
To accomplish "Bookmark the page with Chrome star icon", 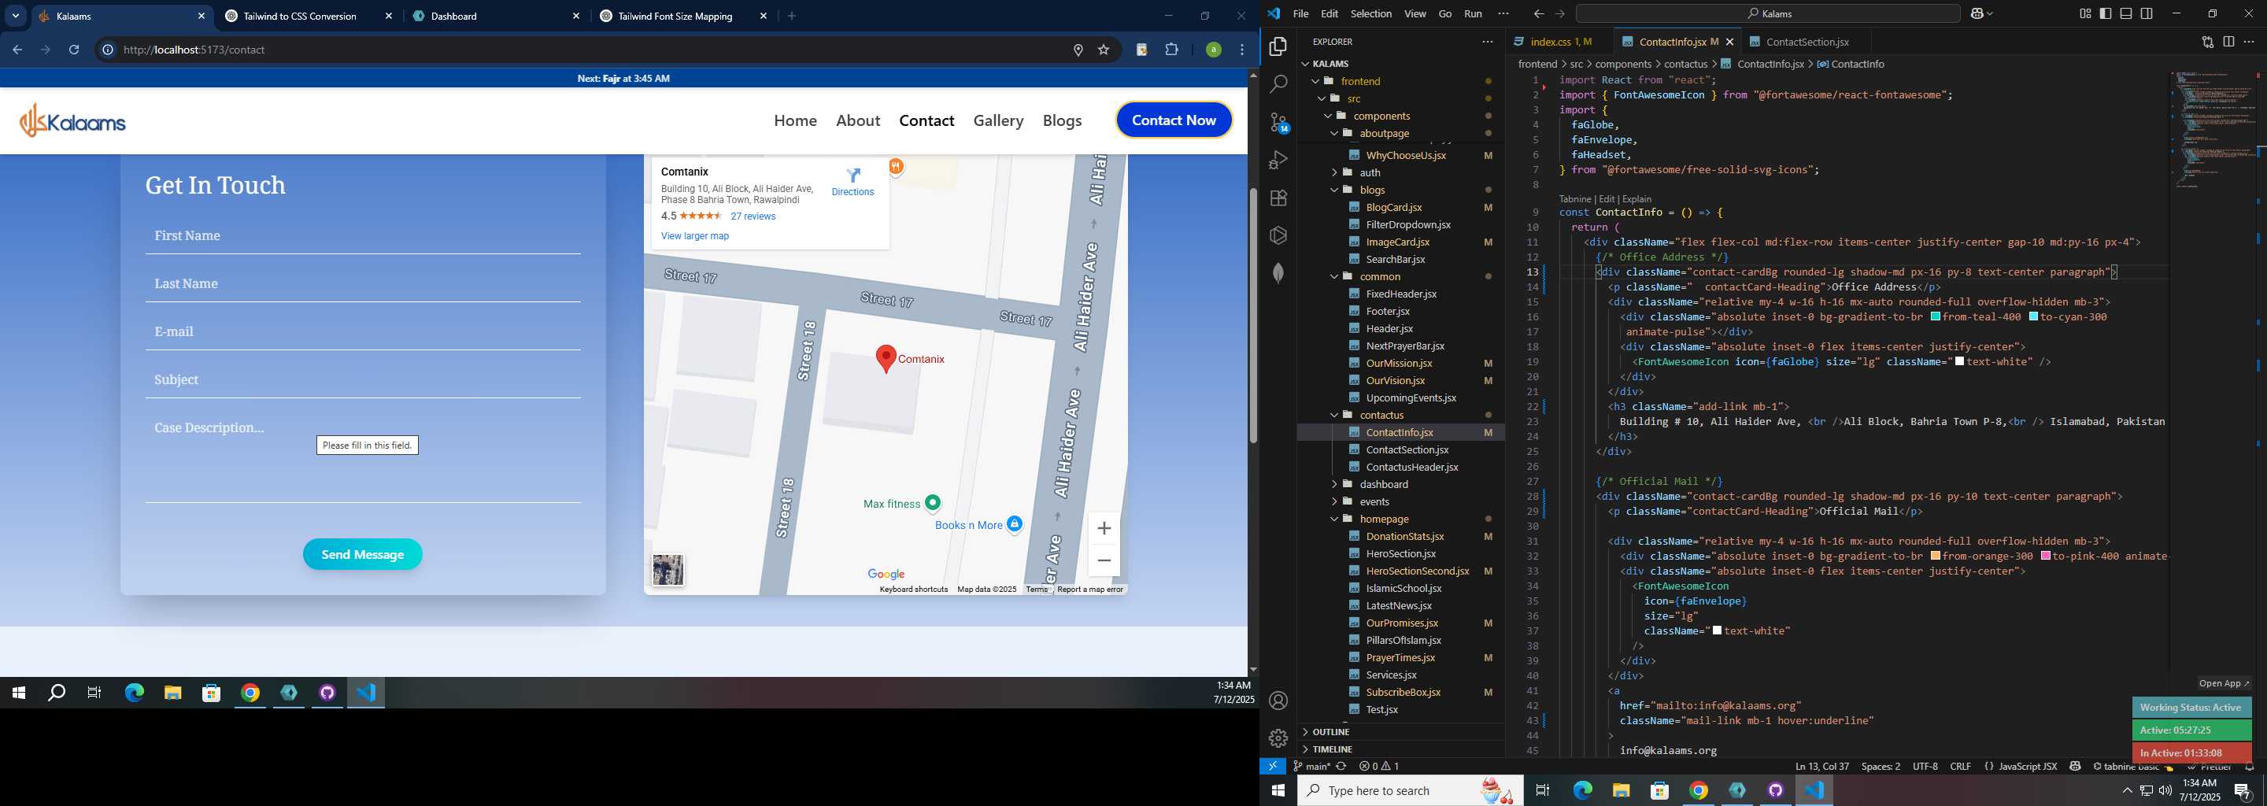I will [1104, 50].
